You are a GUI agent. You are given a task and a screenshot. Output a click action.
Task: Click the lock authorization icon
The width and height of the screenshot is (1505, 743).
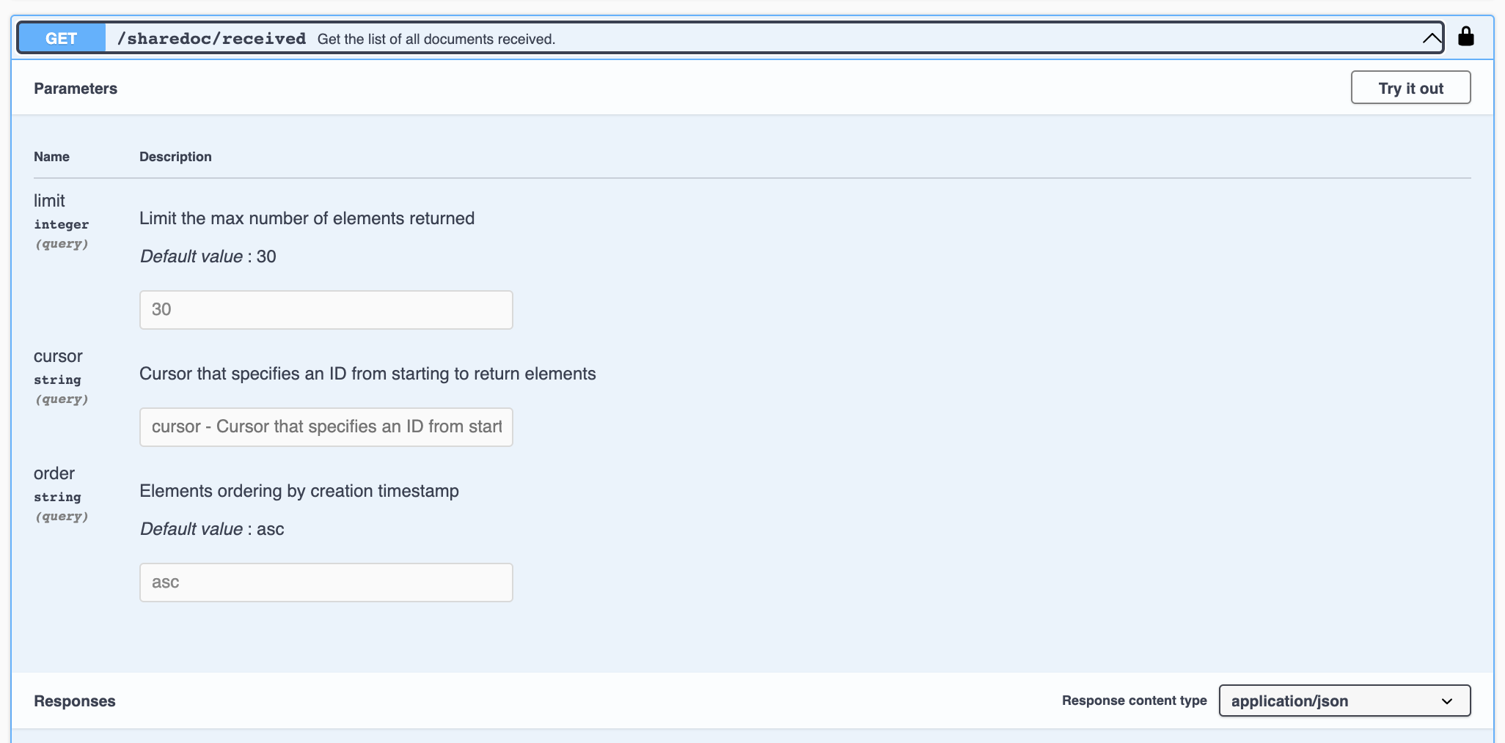[x=1465, y=37]
